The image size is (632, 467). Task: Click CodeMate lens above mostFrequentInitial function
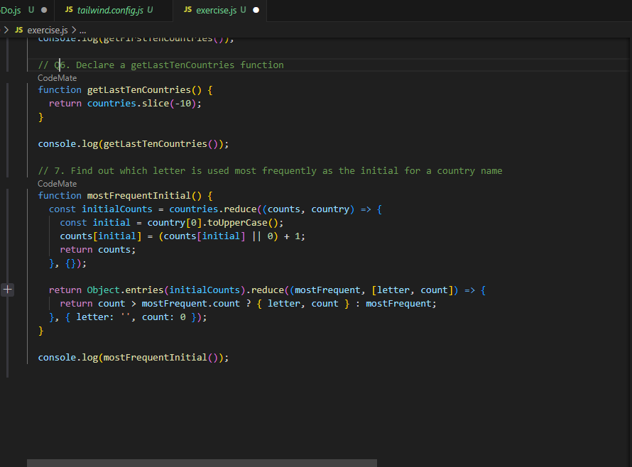tap(58, 184)
